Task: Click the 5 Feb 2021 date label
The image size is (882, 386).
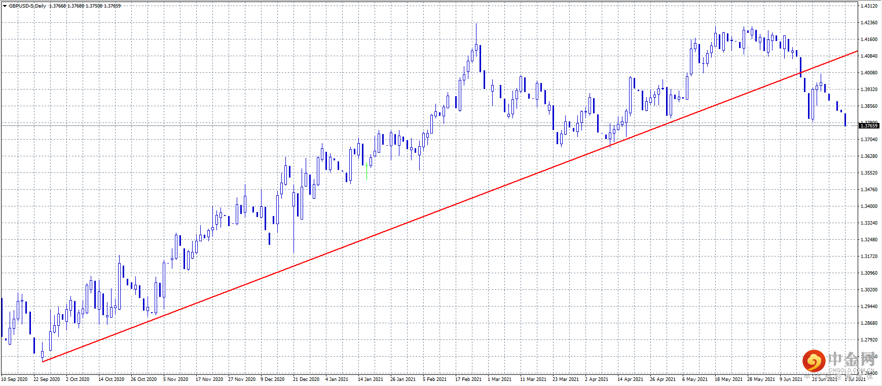Action: (x=435, y=379)
